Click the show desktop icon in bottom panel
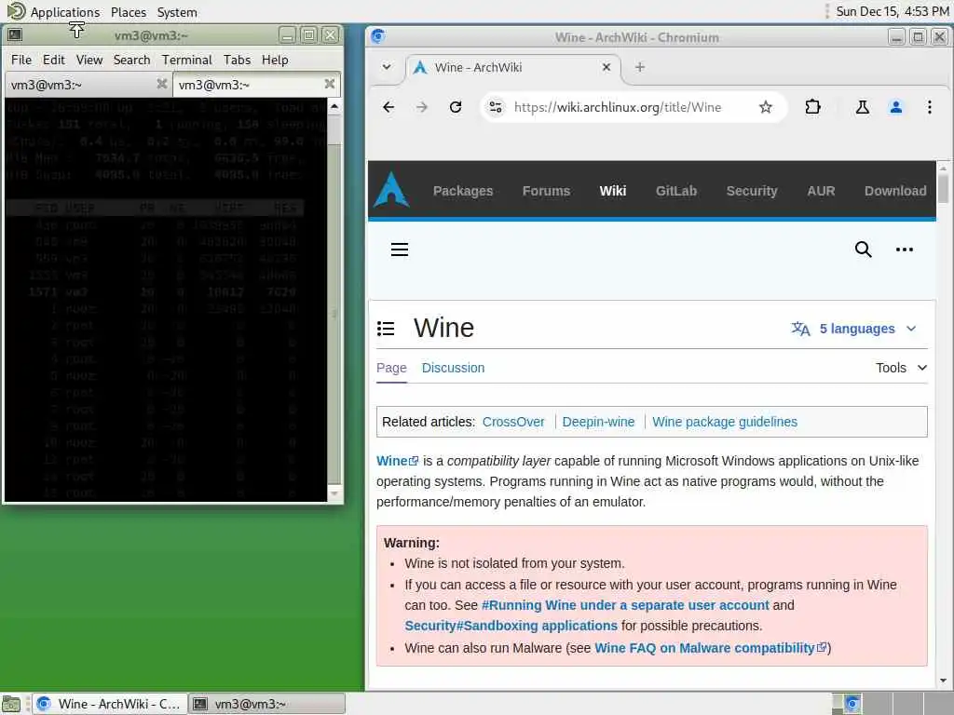Viewport: 954px width, 715px height. (x=11, y=704)
